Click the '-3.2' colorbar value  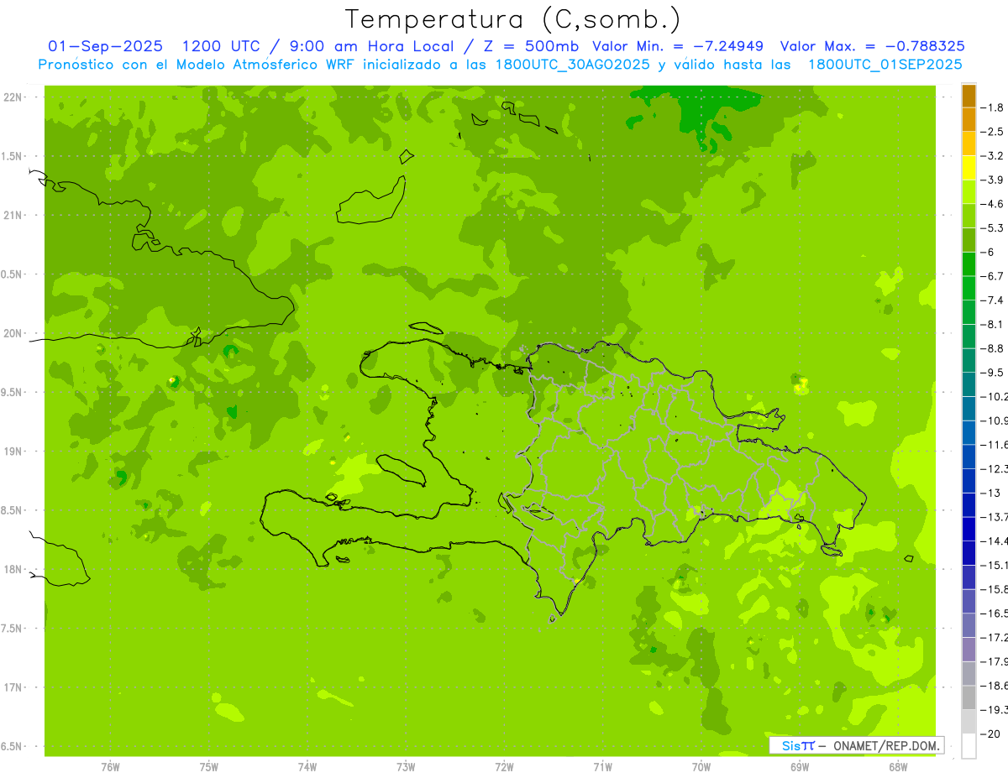pyautogui.click(x=993, y=155)
